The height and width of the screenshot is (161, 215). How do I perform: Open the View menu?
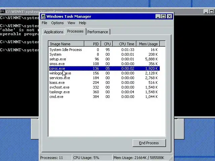(x=71, y=23)
